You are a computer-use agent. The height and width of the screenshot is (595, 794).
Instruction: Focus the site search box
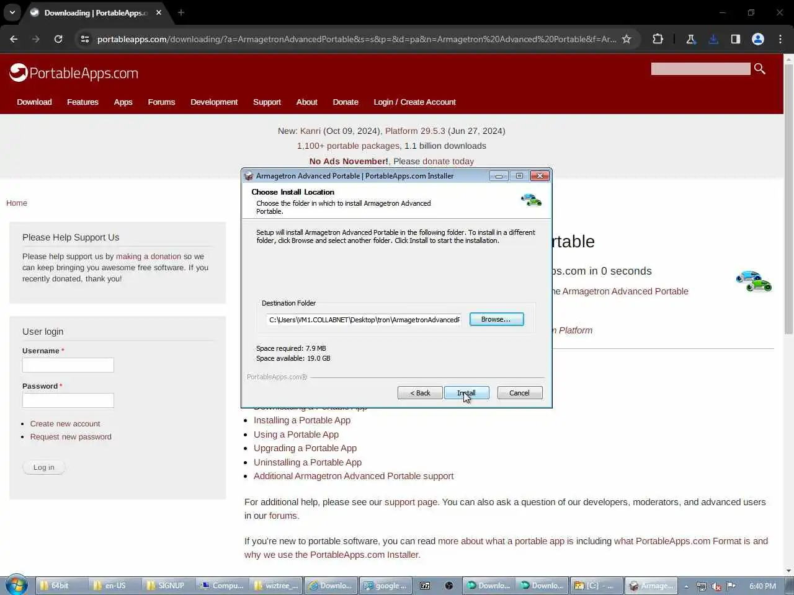click(700, 69)
